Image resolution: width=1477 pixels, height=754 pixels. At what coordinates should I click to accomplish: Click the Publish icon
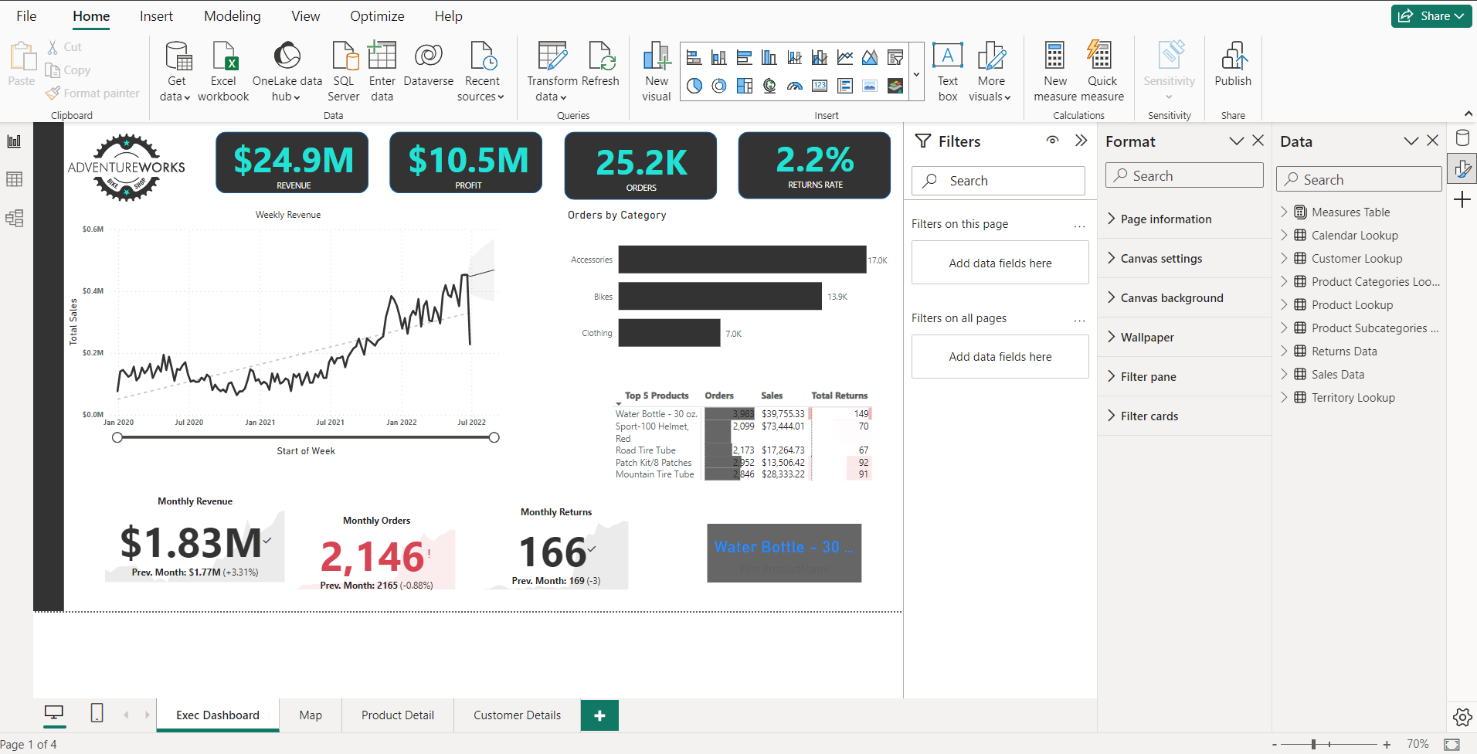(1232, 58)
